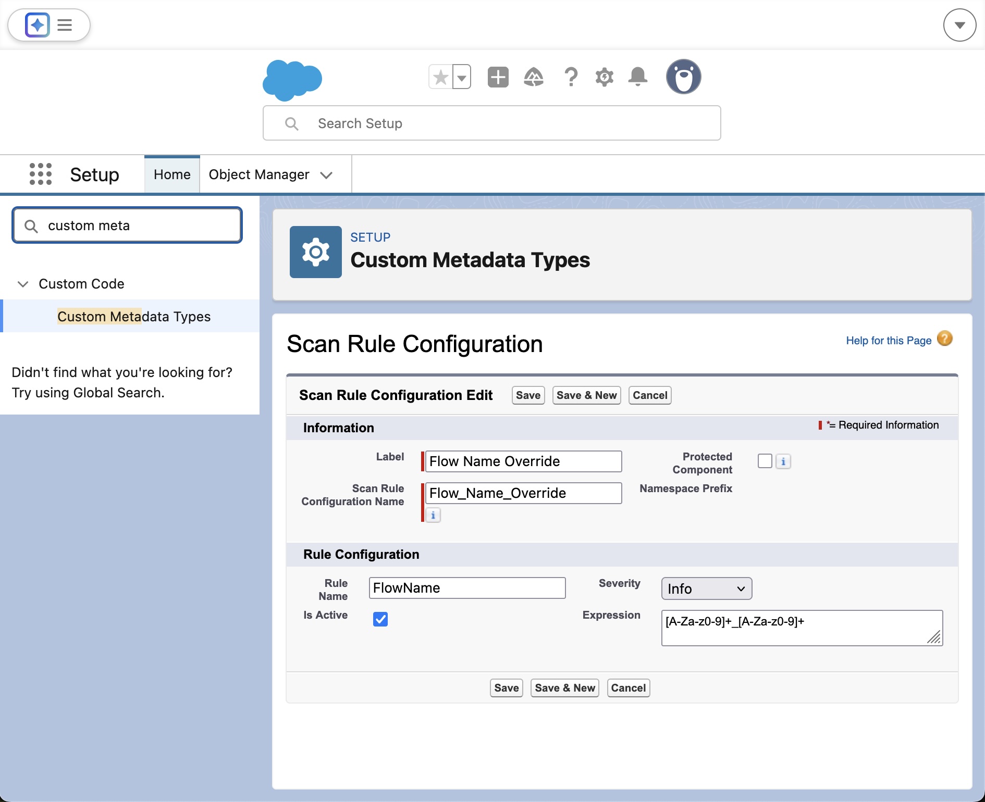Enable the Protected Component checkbox
The image size is (985, 802).
pyautogui.click(x=765, y=461)
